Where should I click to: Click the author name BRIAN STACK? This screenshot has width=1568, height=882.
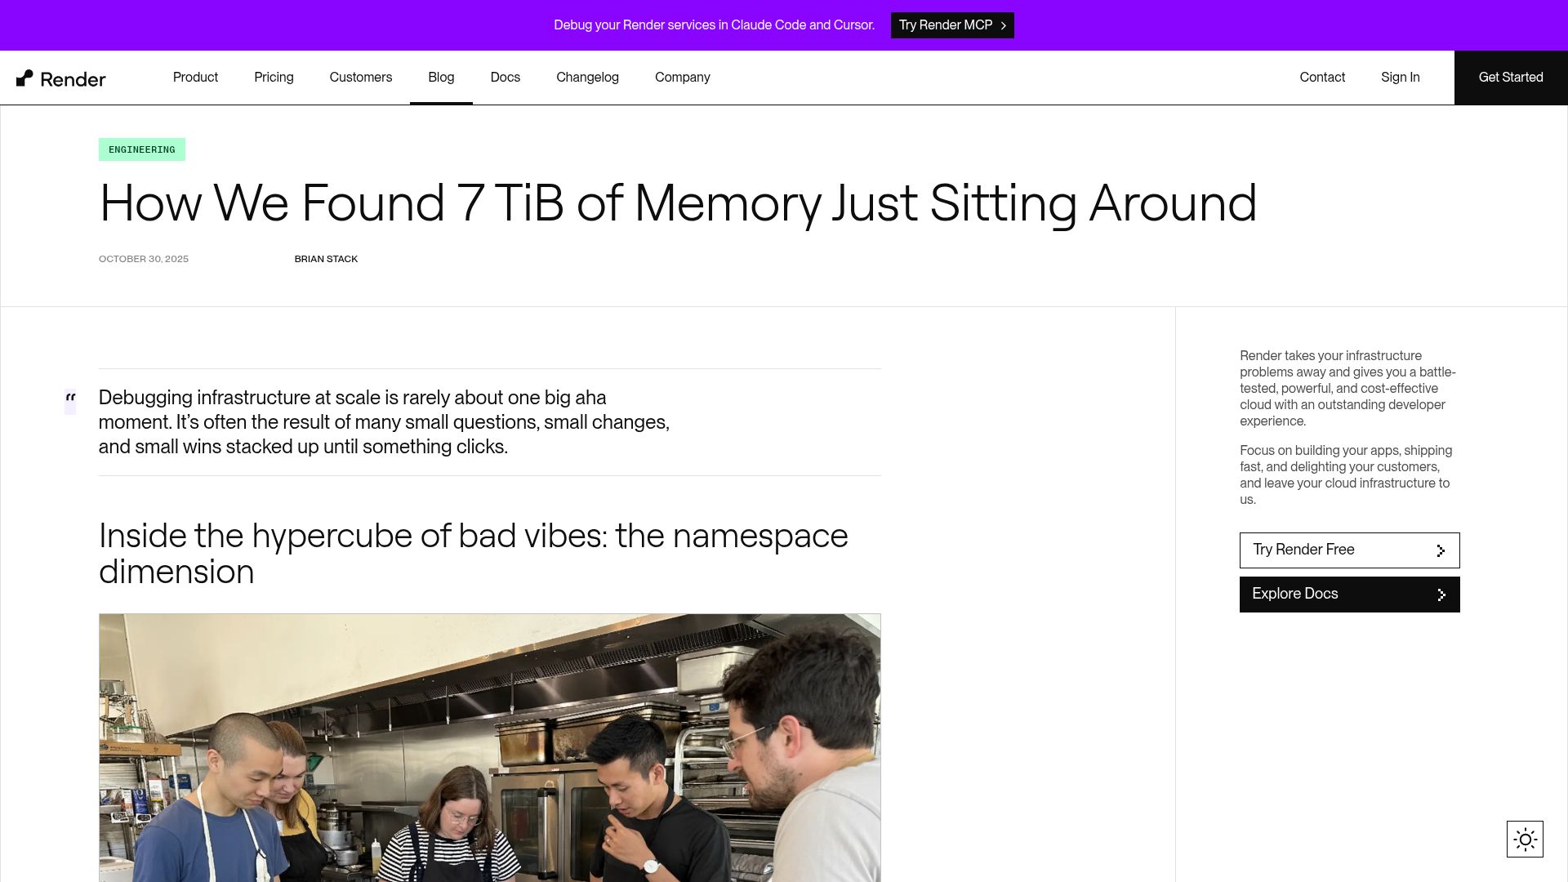click(x=326, y=259)
